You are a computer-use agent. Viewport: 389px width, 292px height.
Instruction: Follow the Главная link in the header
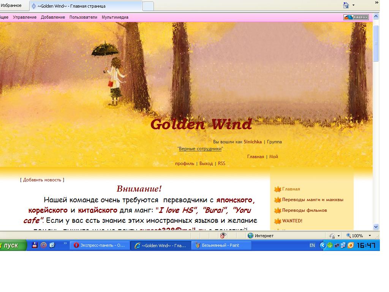(256, 157)
